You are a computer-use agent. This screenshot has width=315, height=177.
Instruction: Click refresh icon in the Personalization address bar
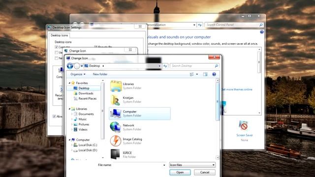click(200, 25)
